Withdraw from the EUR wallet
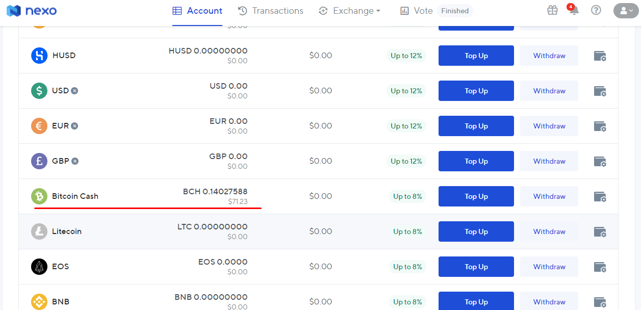This screenshot has height=310, width=641. [x=549, y=126]
